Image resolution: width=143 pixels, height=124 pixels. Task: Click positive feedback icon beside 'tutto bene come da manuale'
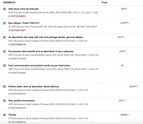4,9
